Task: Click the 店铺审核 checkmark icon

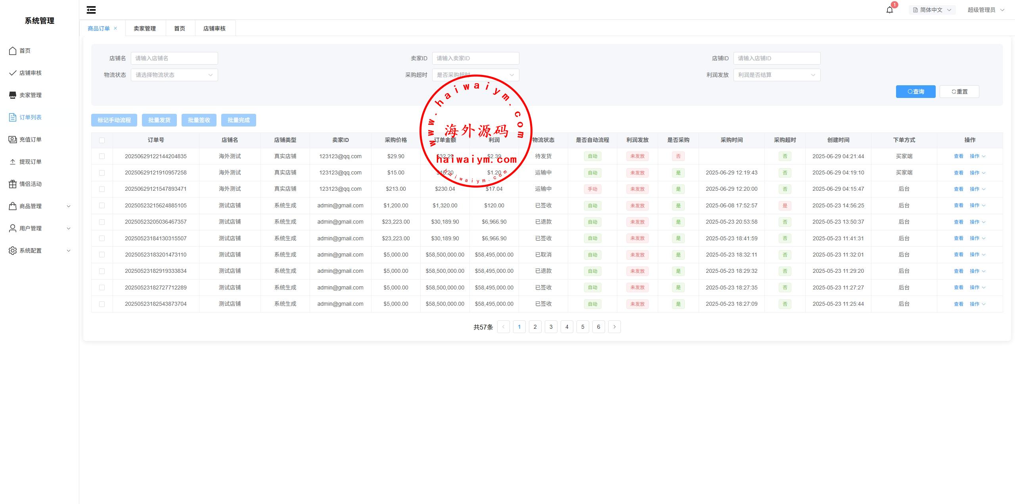Action: click(13, 73)
